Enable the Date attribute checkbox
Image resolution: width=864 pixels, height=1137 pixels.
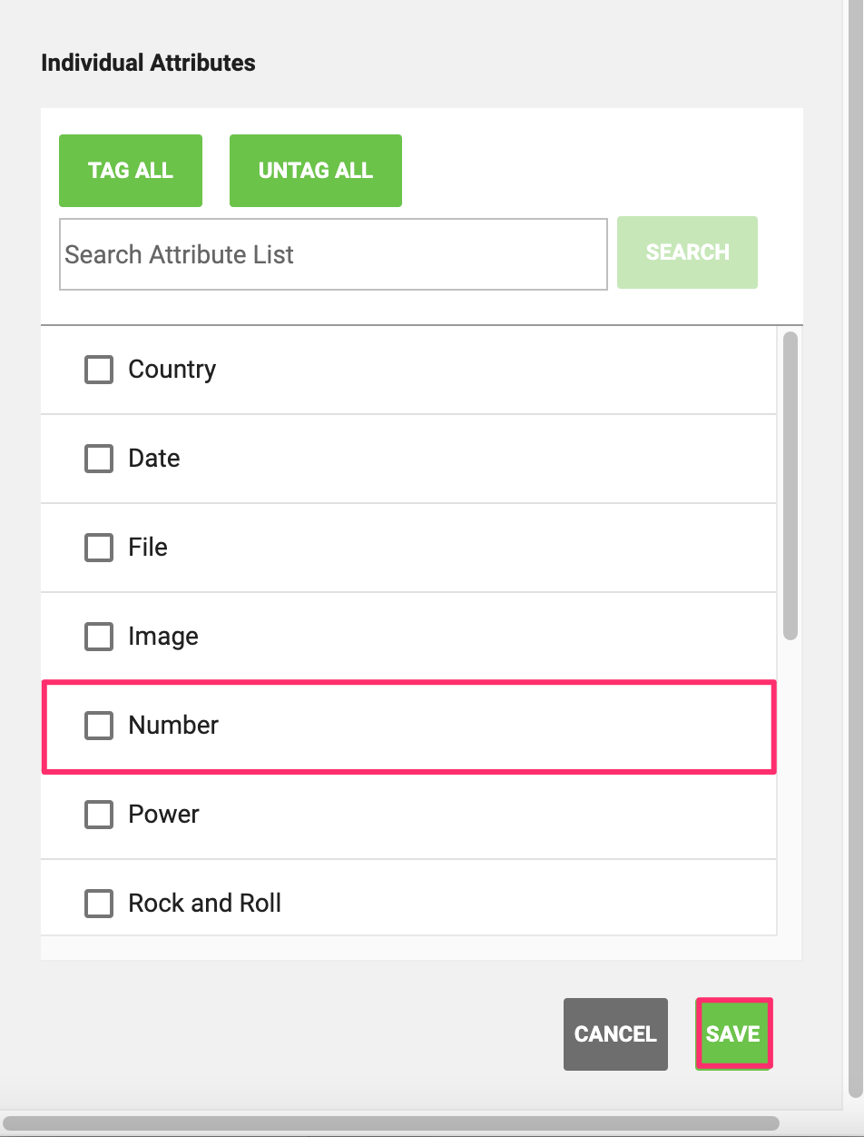click(99, 459)
